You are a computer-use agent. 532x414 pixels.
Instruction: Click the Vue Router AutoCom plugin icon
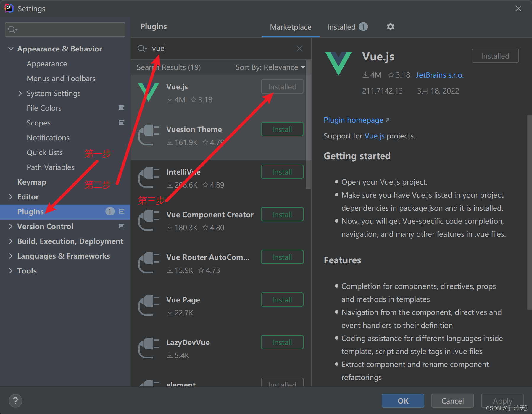(x=149, y=263)
